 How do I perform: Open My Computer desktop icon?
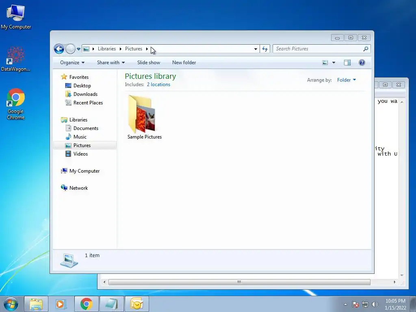[x=16, y=17]
